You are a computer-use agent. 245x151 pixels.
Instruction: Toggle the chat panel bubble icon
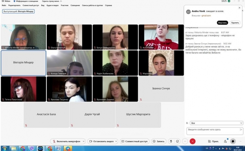click(x=233, y=141)
